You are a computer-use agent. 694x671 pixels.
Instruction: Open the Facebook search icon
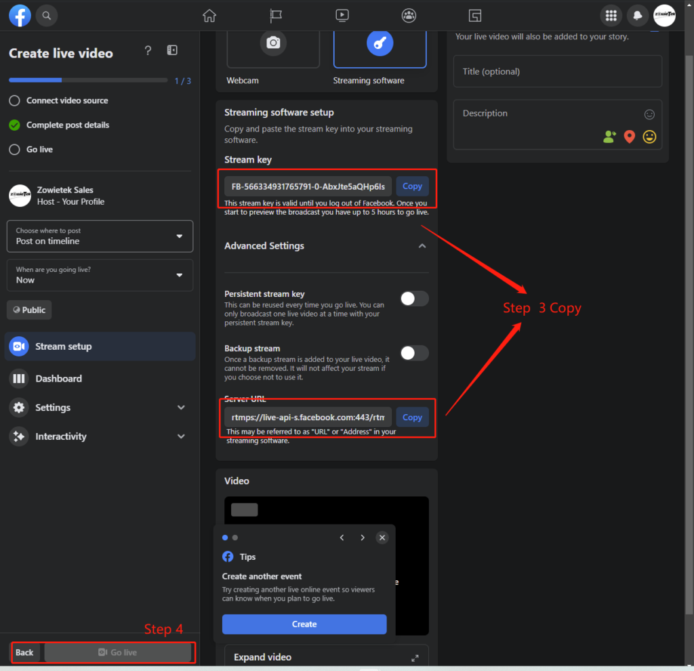tap(46, 15)
